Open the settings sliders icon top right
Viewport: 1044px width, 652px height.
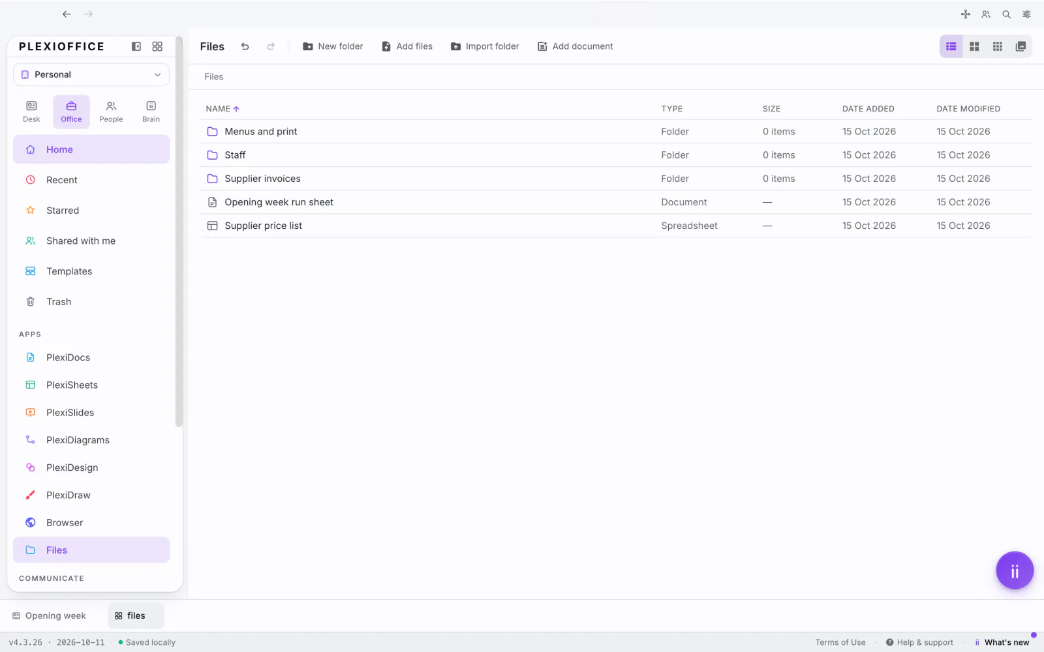pyautogui.click(x=1026, y=14)
